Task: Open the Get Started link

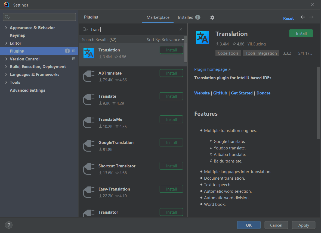Action: (242, 93)
